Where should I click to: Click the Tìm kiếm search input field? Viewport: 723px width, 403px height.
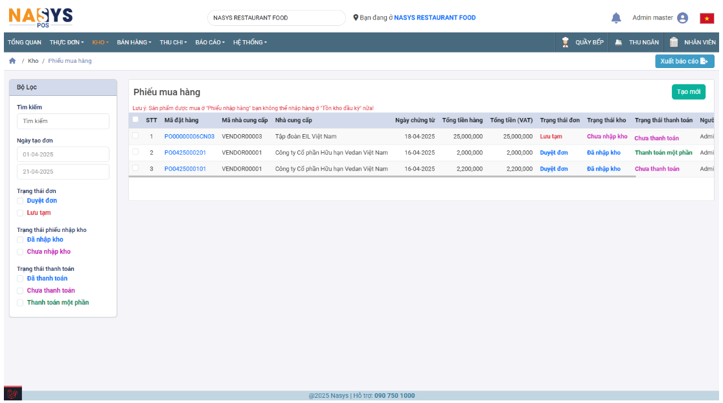pos(63,121)
